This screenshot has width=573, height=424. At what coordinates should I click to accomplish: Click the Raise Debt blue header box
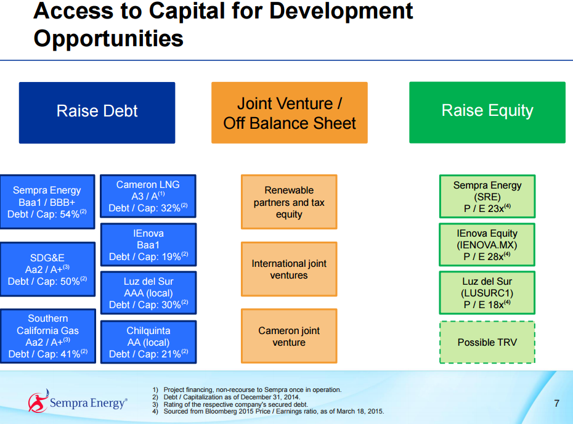tap(97, 113)
